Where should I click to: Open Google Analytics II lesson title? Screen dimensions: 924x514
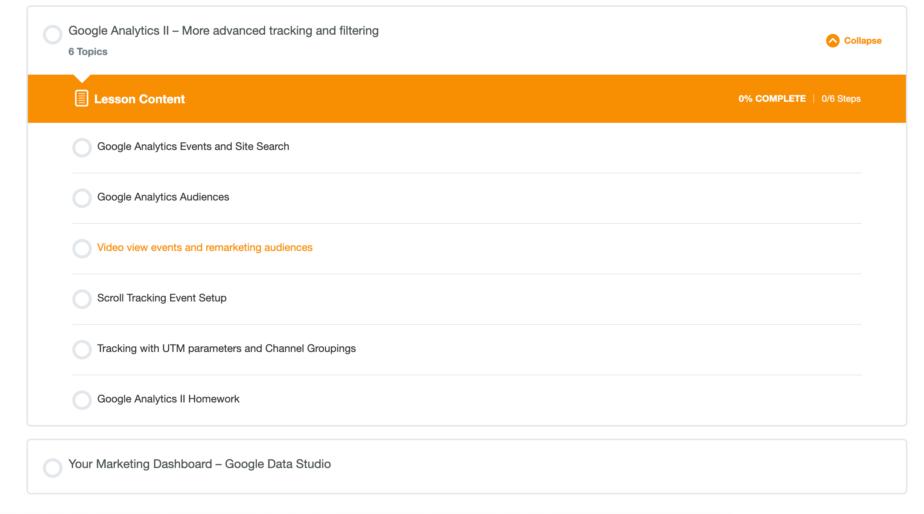tap(224, 31)
